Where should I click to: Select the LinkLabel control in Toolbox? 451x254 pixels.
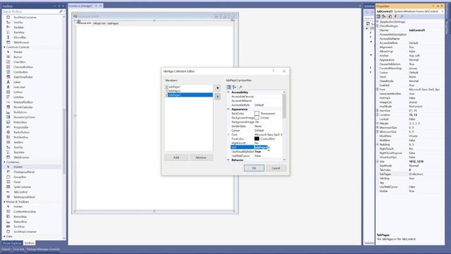tap(19, 87)
